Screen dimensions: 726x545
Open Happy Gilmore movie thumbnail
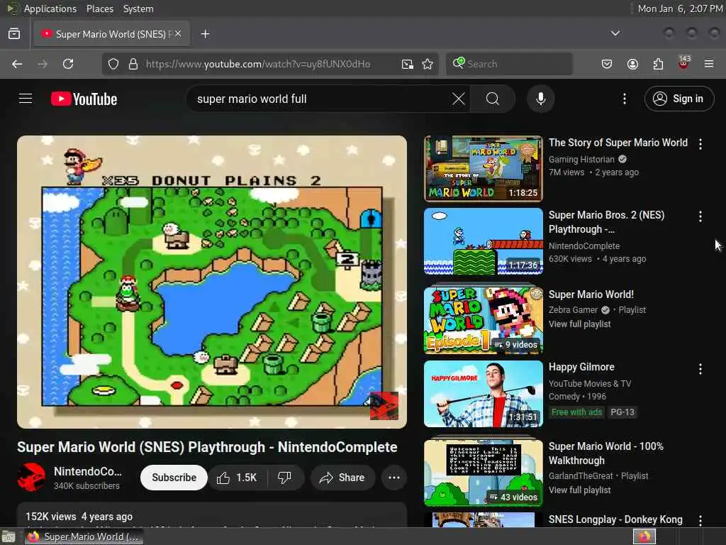(483, 394)
